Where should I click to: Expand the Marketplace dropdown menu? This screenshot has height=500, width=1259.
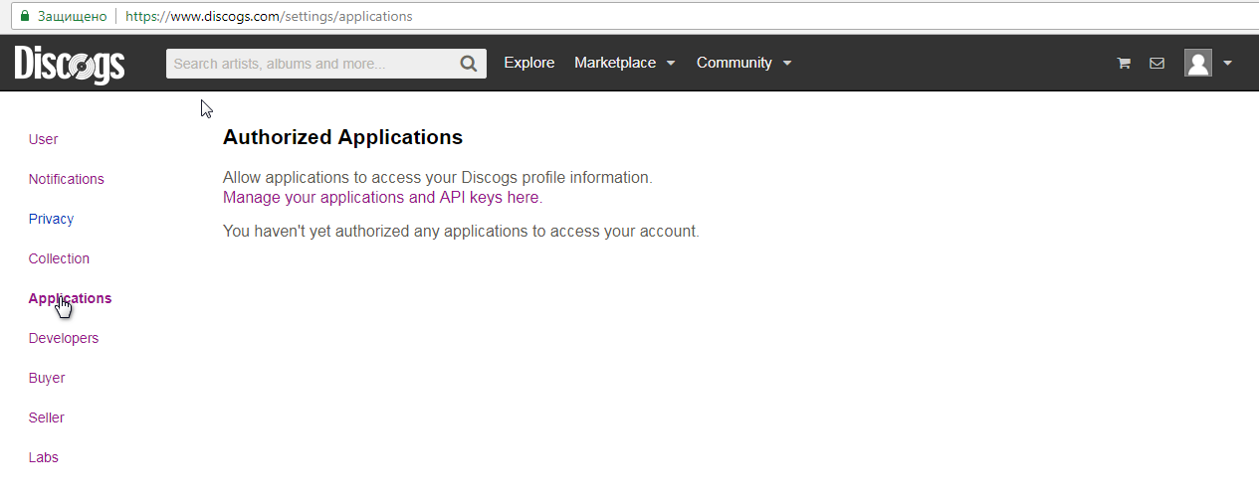624,63
